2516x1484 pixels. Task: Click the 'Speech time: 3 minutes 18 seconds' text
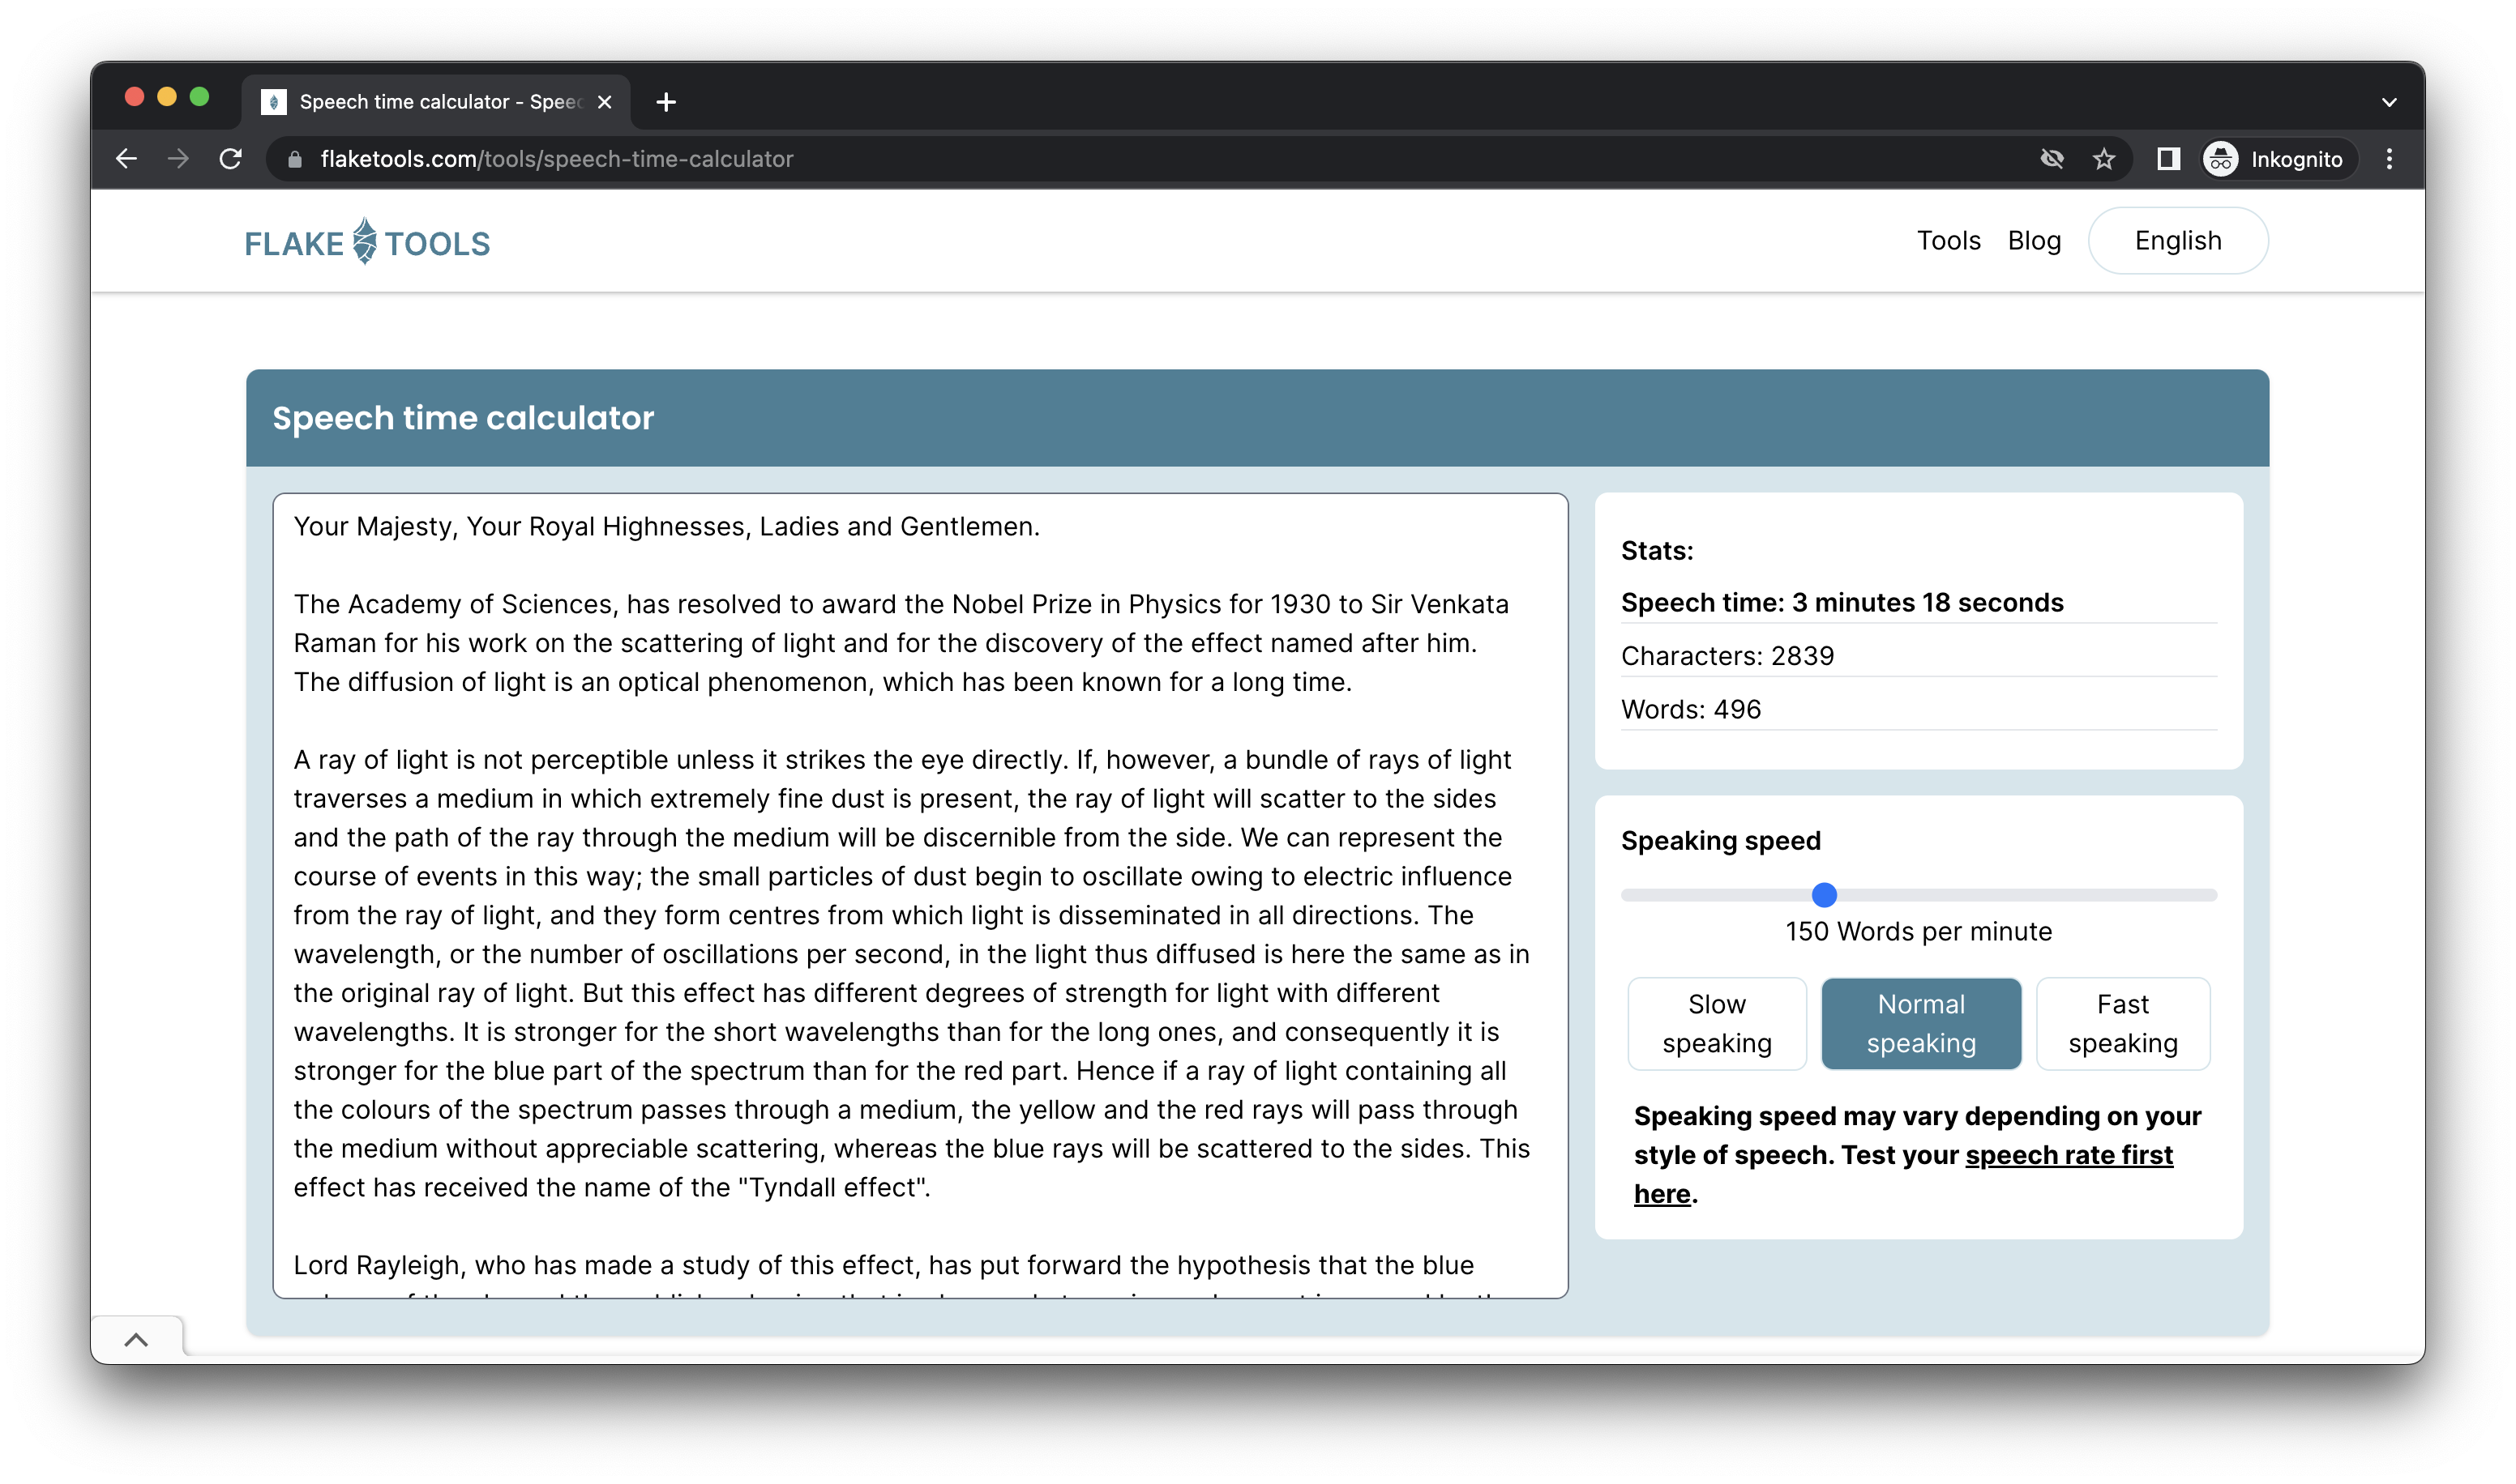pos(1842,603)
